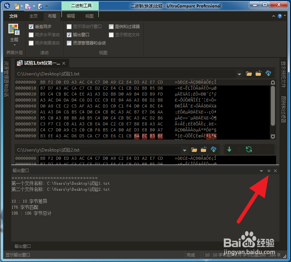Image resolution: width=291 pixels, height=262 pixels.
Task: Click scroll down arrow in first hex pane
Action: [273, 137]
